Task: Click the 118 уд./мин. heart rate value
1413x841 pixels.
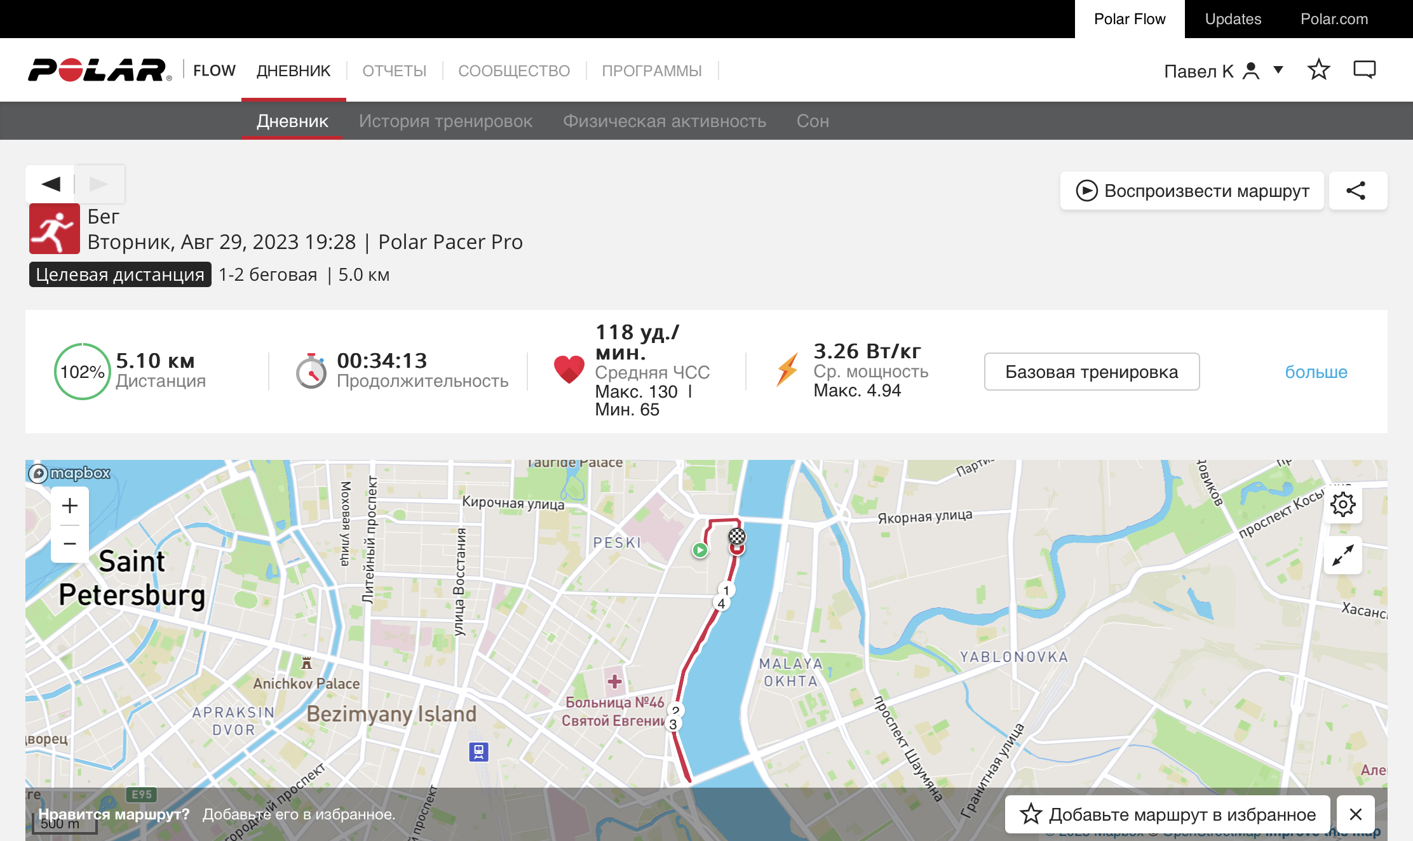Action: click(x=637, y=342)
